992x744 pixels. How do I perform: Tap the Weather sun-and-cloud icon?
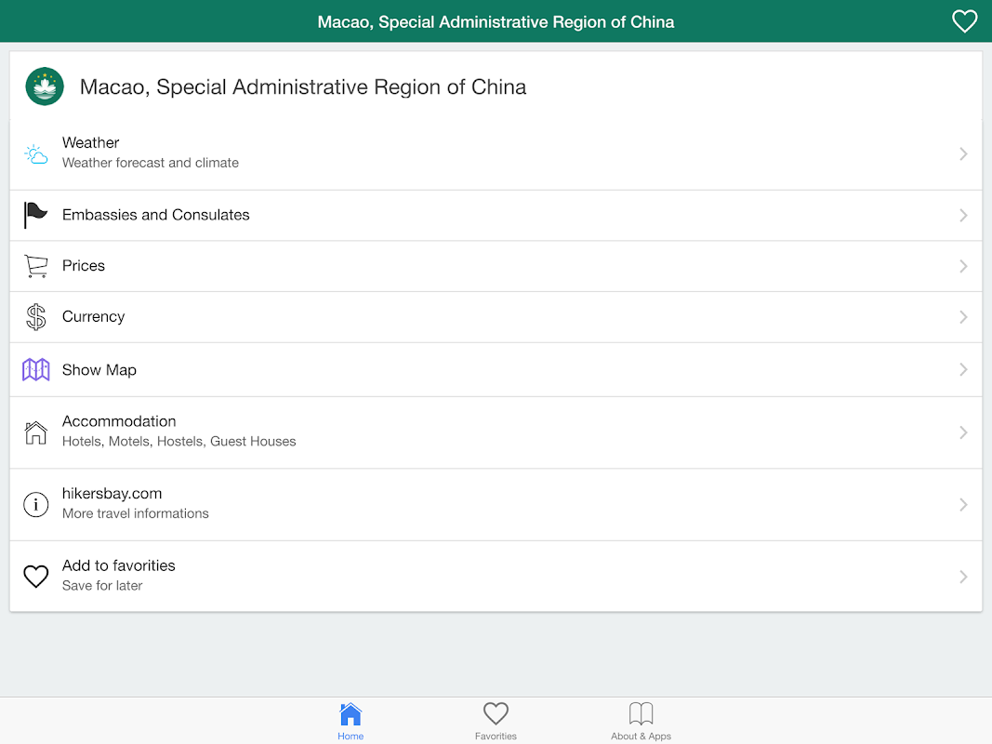[x=36, y=153]
